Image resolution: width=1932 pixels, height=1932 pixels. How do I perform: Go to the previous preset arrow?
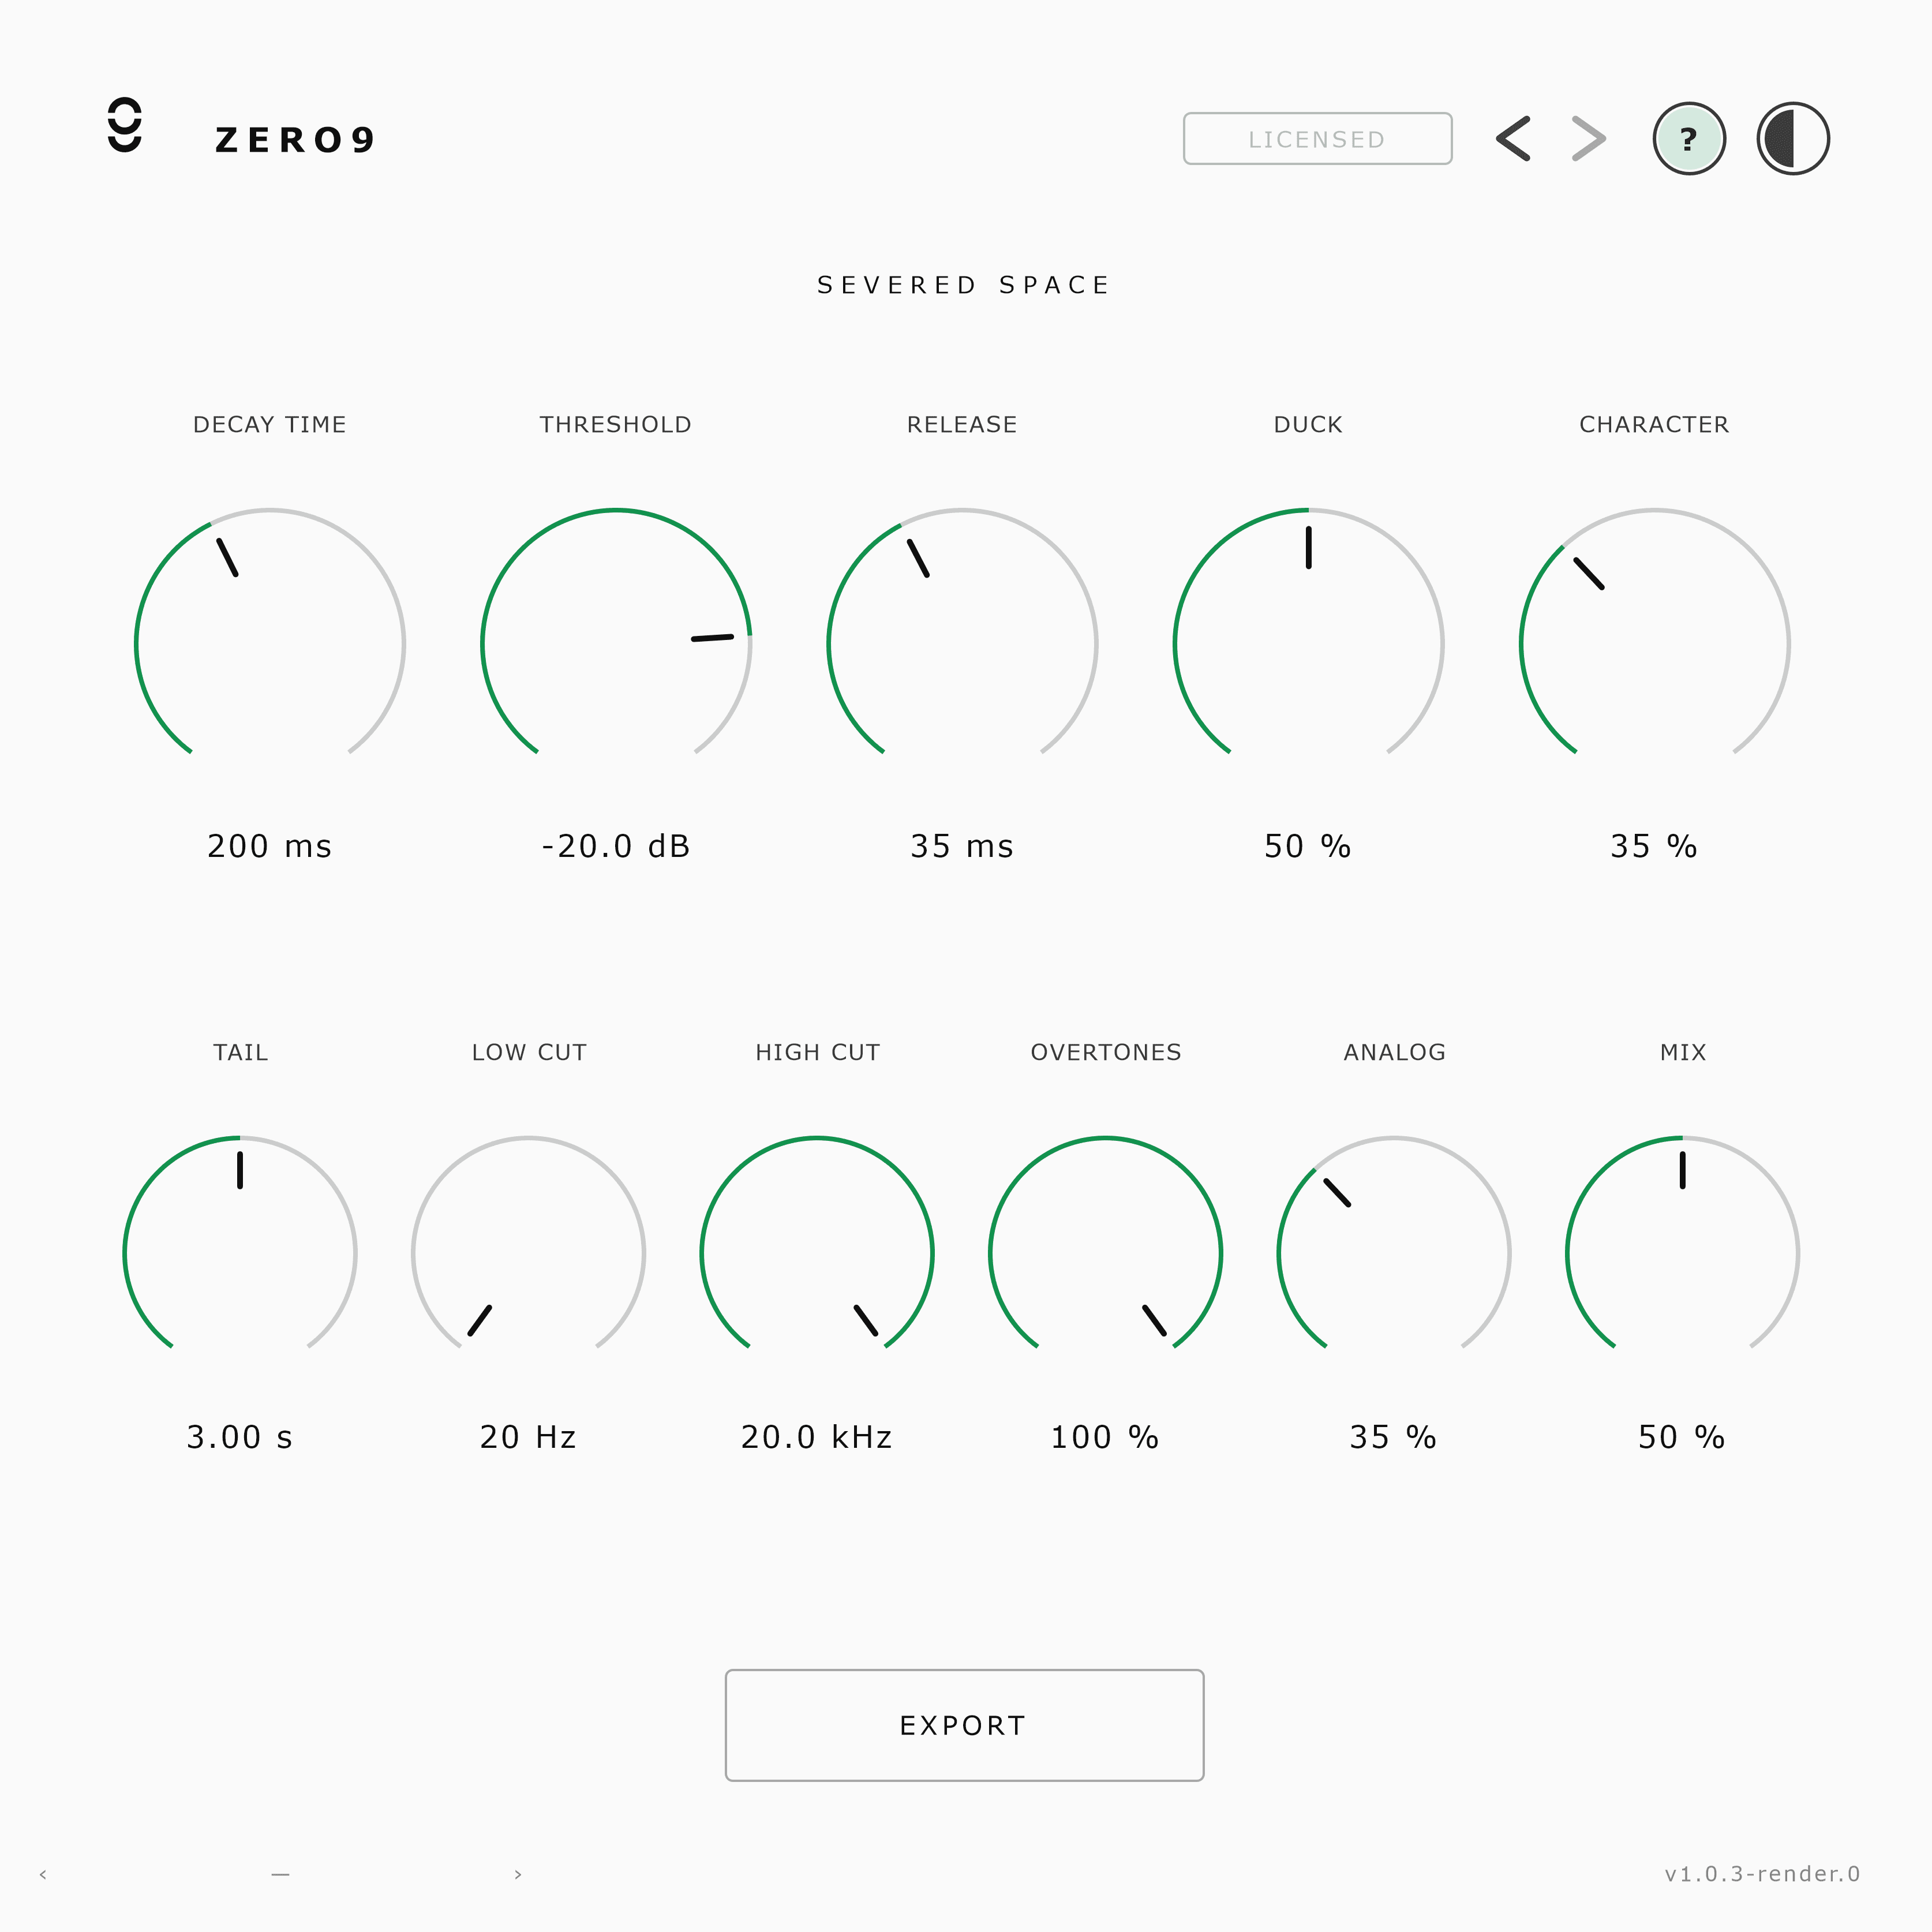(1513, 139)
